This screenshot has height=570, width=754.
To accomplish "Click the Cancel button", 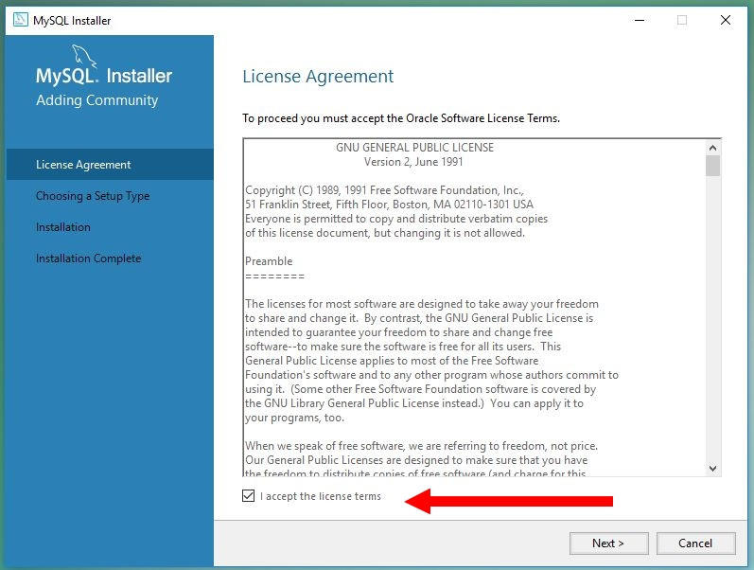I will pyautogui.click(x=695, y=543).
